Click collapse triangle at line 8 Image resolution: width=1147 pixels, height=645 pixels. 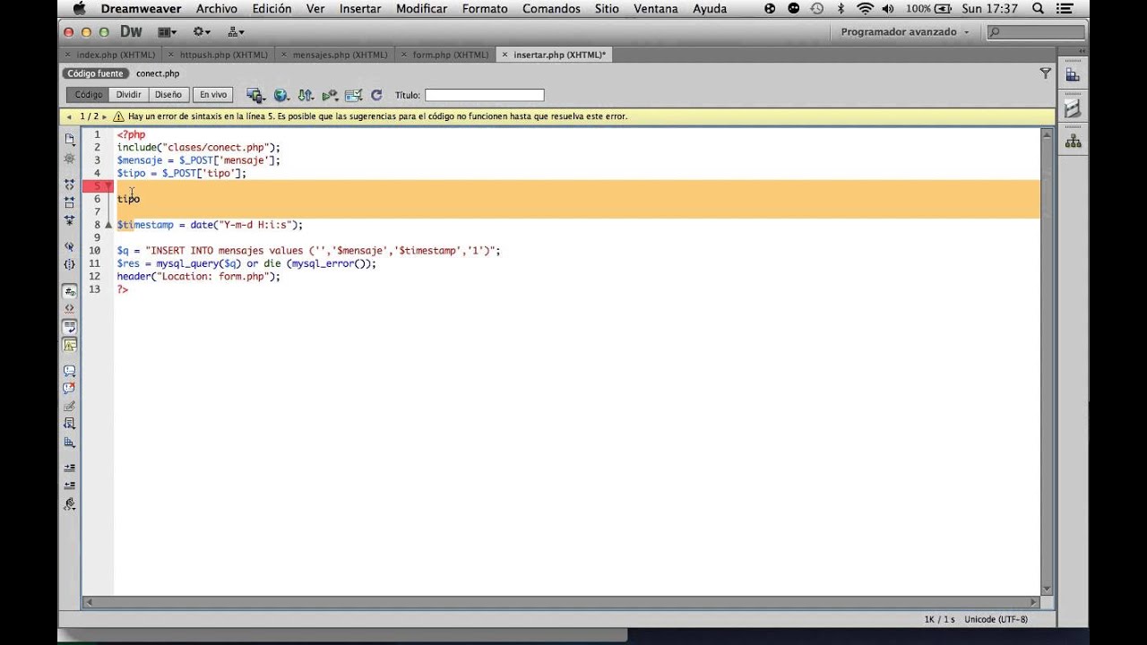108,224
